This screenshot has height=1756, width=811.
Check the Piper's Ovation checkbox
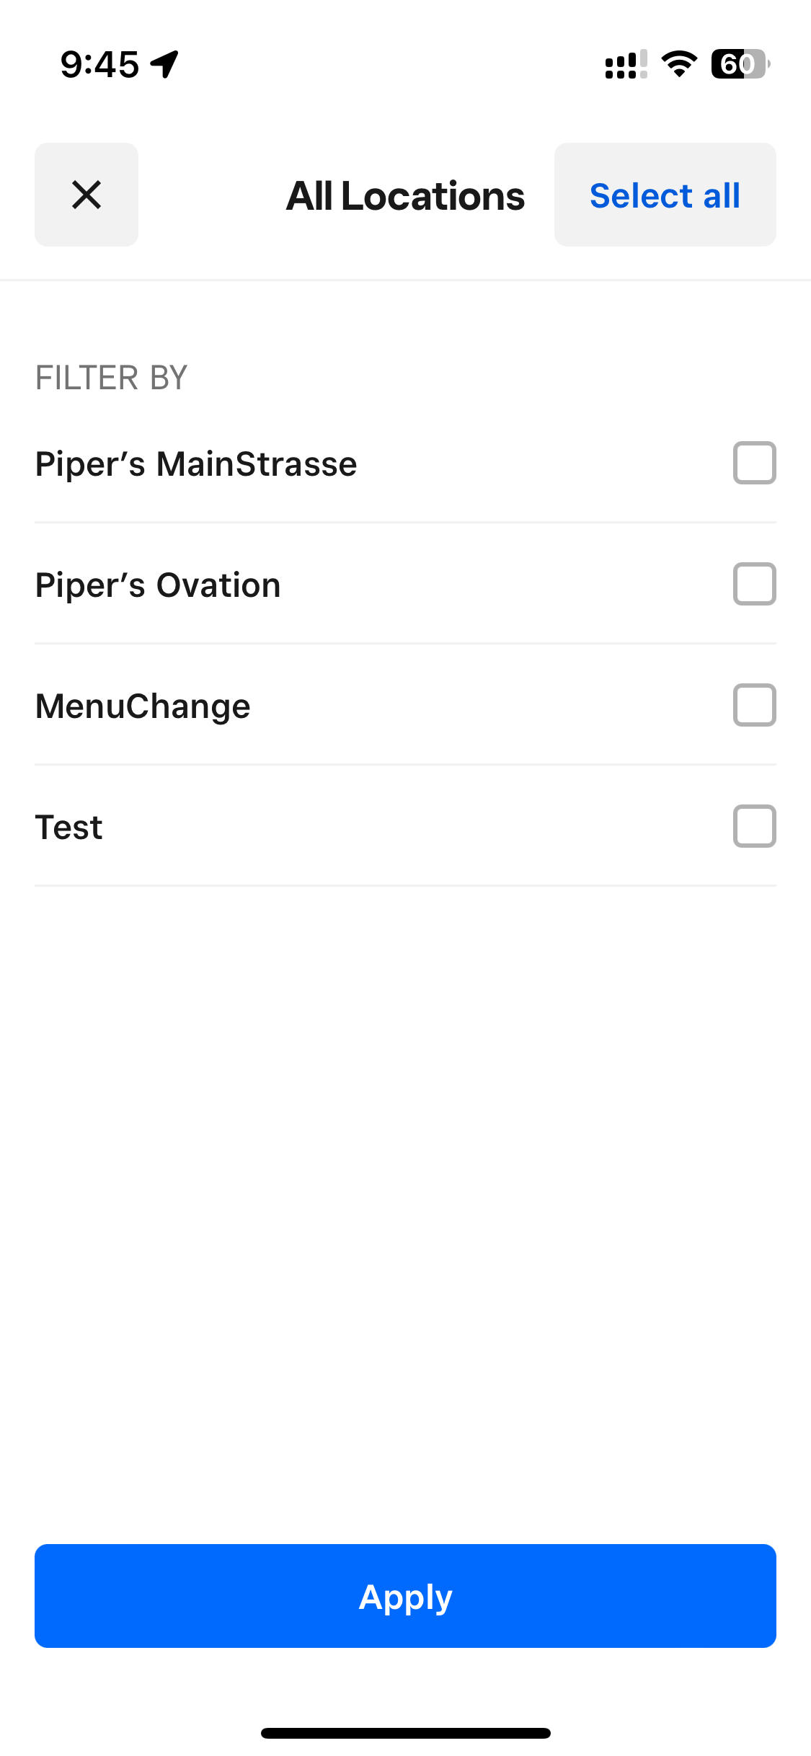754,584
